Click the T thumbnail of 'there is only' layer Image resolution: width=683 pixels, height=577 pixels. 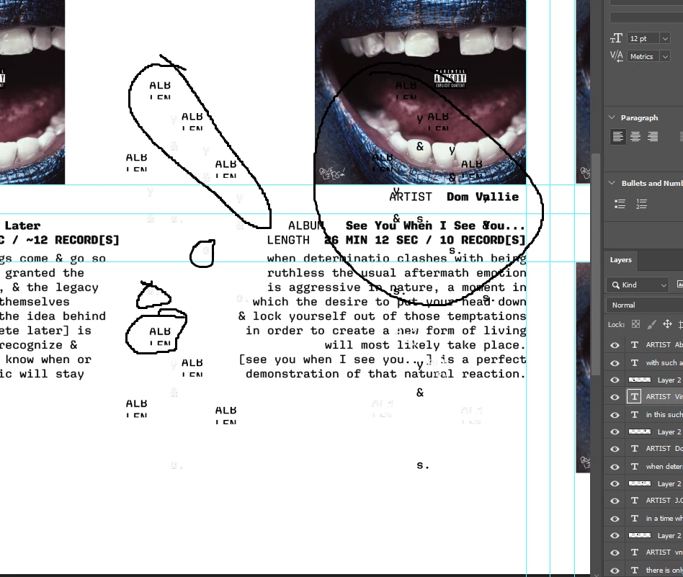(x=635, y=570)
